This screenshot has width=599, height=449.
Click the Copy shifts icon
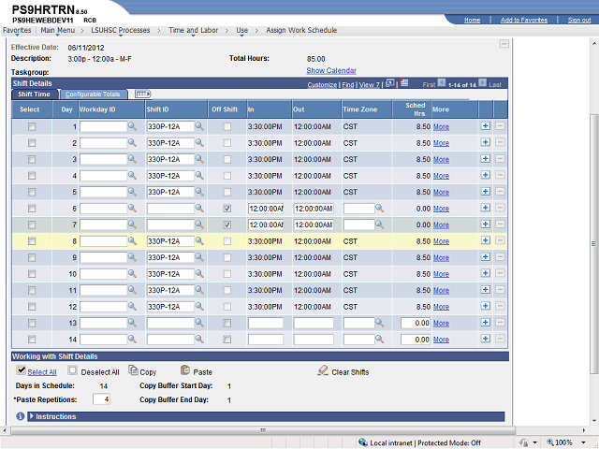[133, 370]
